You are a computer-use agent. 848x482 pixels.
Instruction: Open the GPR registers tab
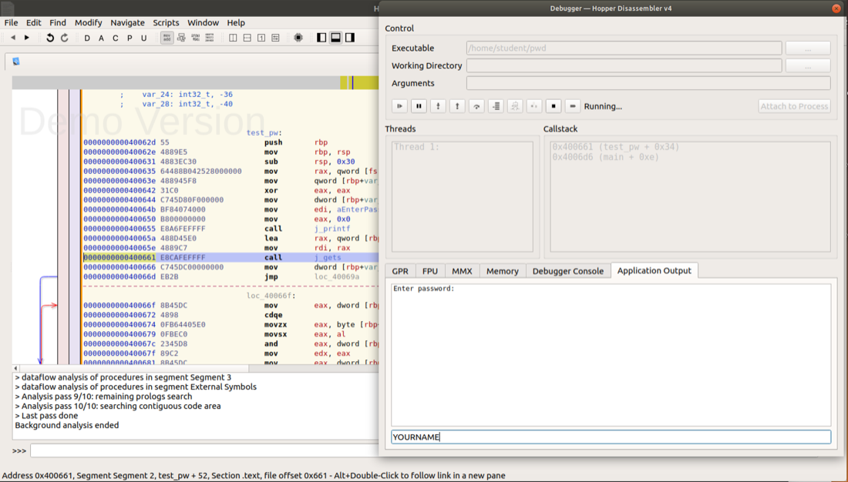click(x=400, y=271)
